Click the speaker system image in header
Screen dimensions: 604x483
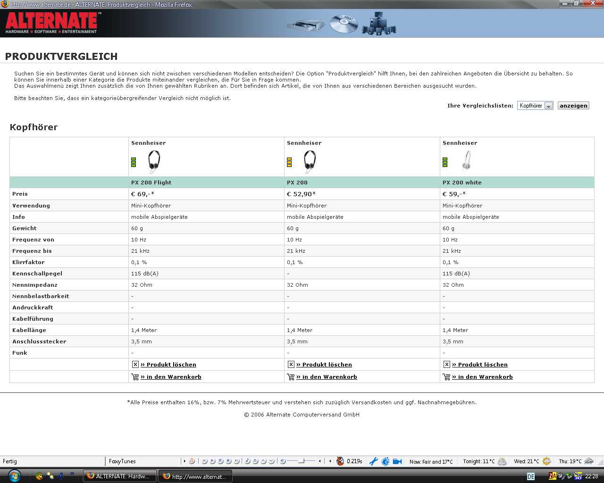378,24
